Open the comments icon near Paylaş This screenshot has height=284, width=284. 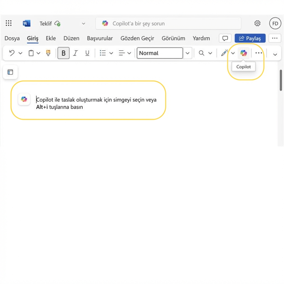pos(225,38)
